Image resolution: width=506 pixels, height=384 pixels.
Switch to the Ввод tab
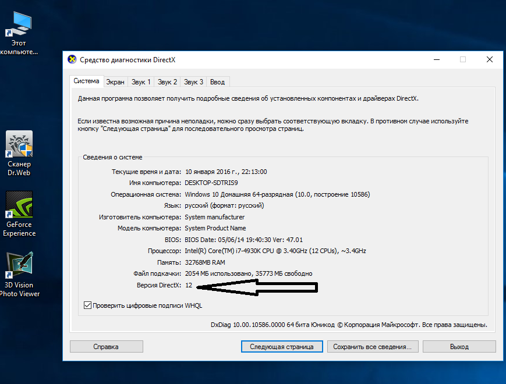(218, 82)
